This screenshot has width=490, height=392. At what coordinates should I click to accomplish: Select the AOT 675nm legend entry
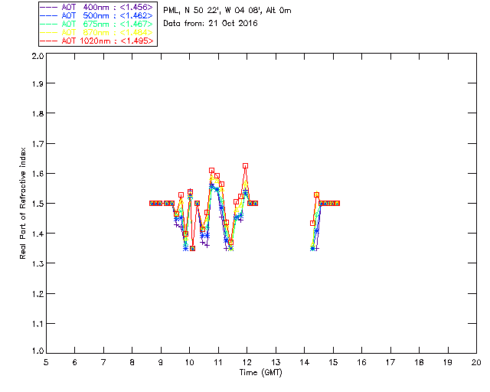(x=96, y=24)
